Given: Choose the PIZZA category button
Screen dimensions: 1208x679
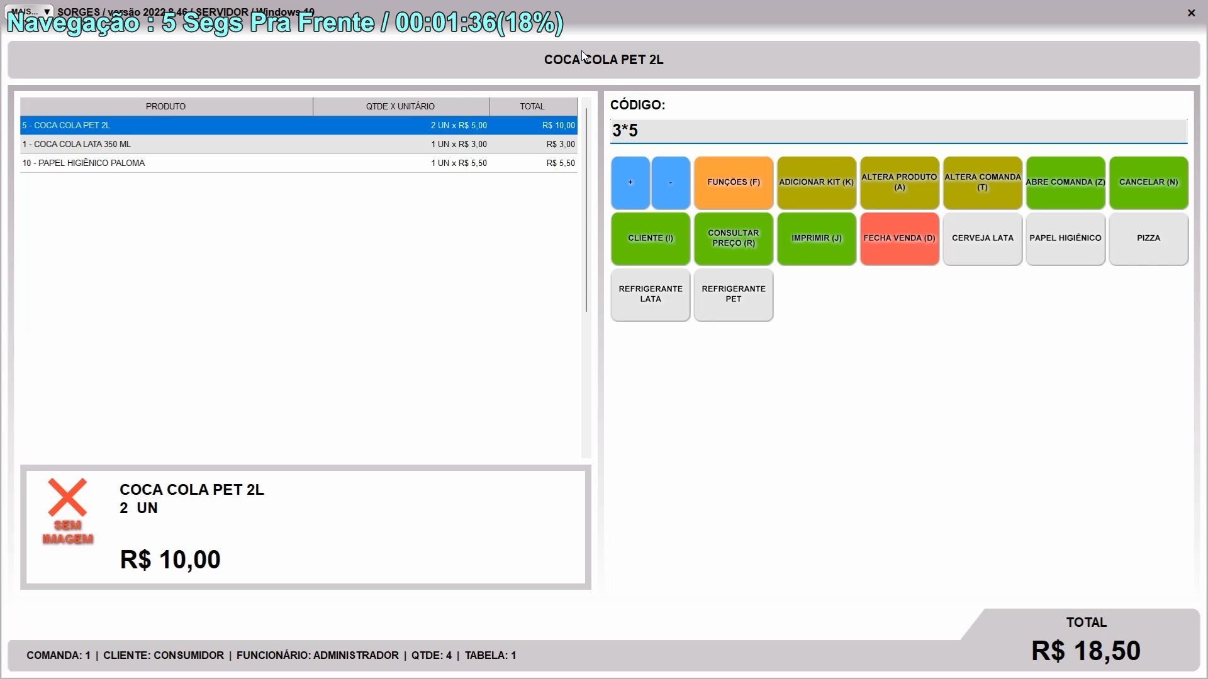Looking at the screenshot, I should [x=1148, y=238].
